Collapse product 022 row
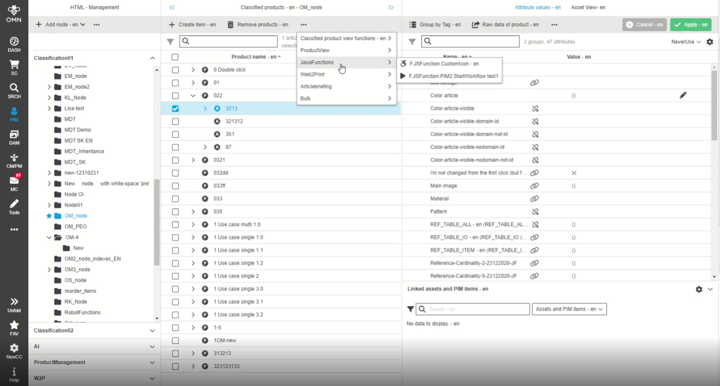The image size is (720, 386). coord(193,96)
